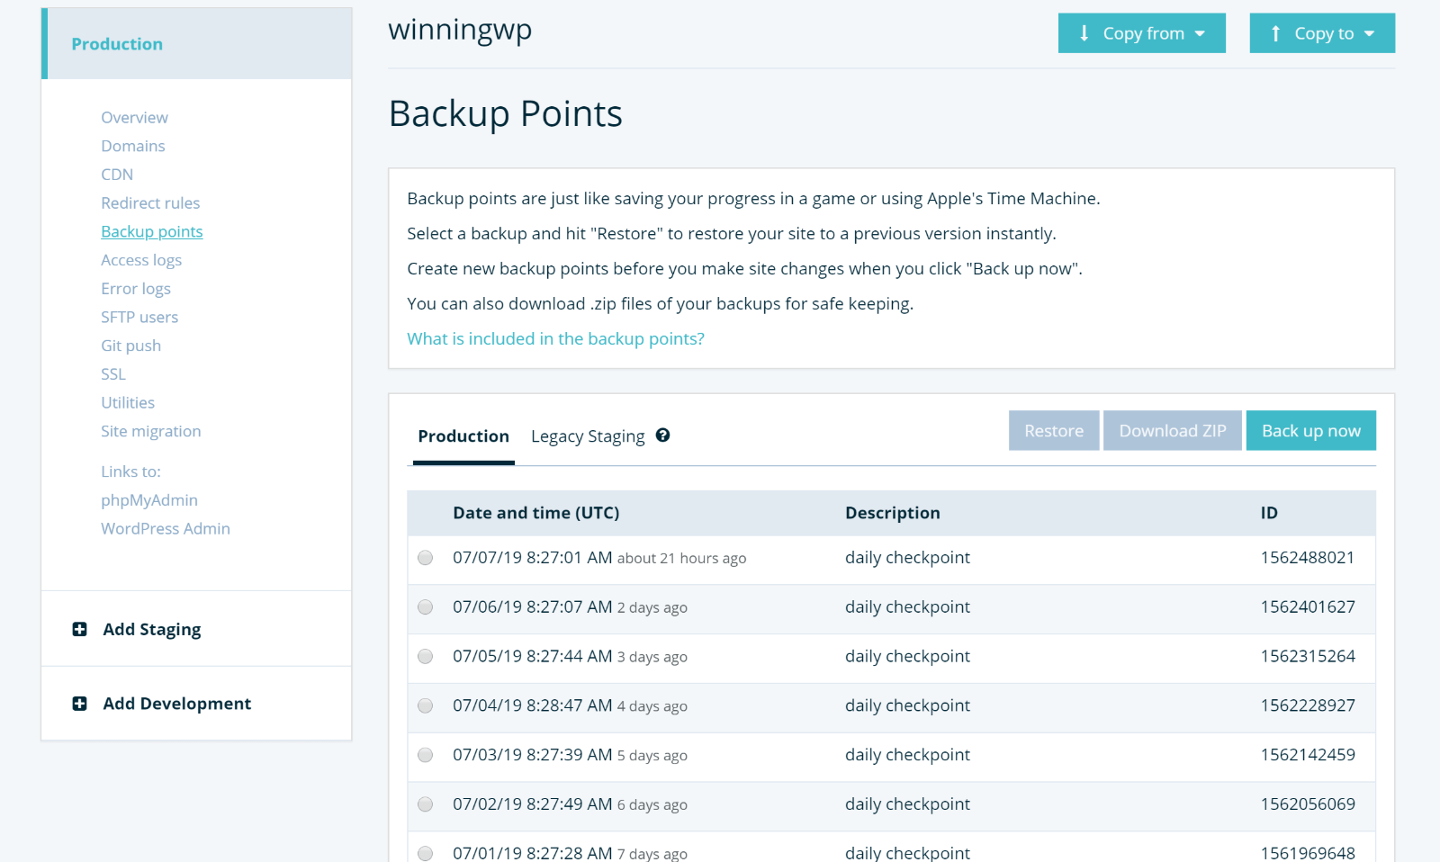Image resolution: width=1440 pixels, height=862 pixels.
Task: Switch to the Legacy Staging tab
Action: [x=588, y=435]
